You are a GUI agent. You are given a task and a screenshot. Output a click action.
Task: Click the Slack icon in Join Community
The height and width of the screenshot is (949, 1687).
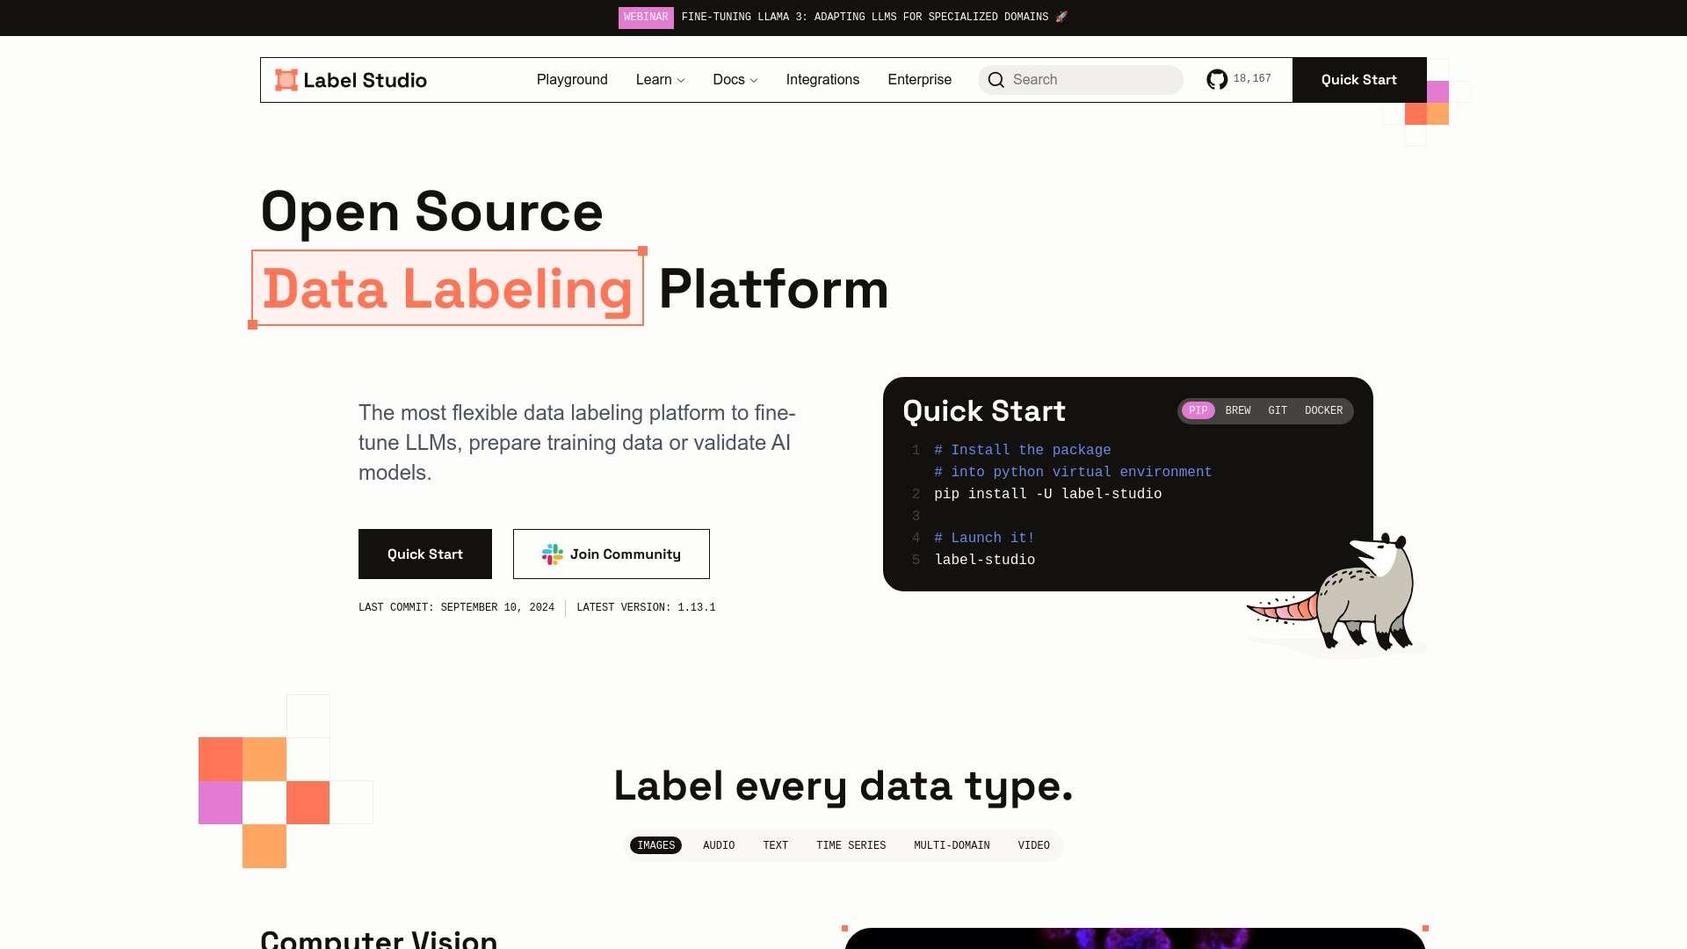[553, 554]
